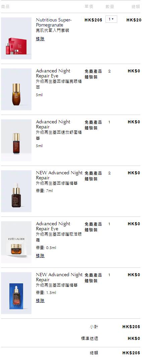Select the 數量 column header
The width and height of the screenshot is (142, 357).
(110, 7)
